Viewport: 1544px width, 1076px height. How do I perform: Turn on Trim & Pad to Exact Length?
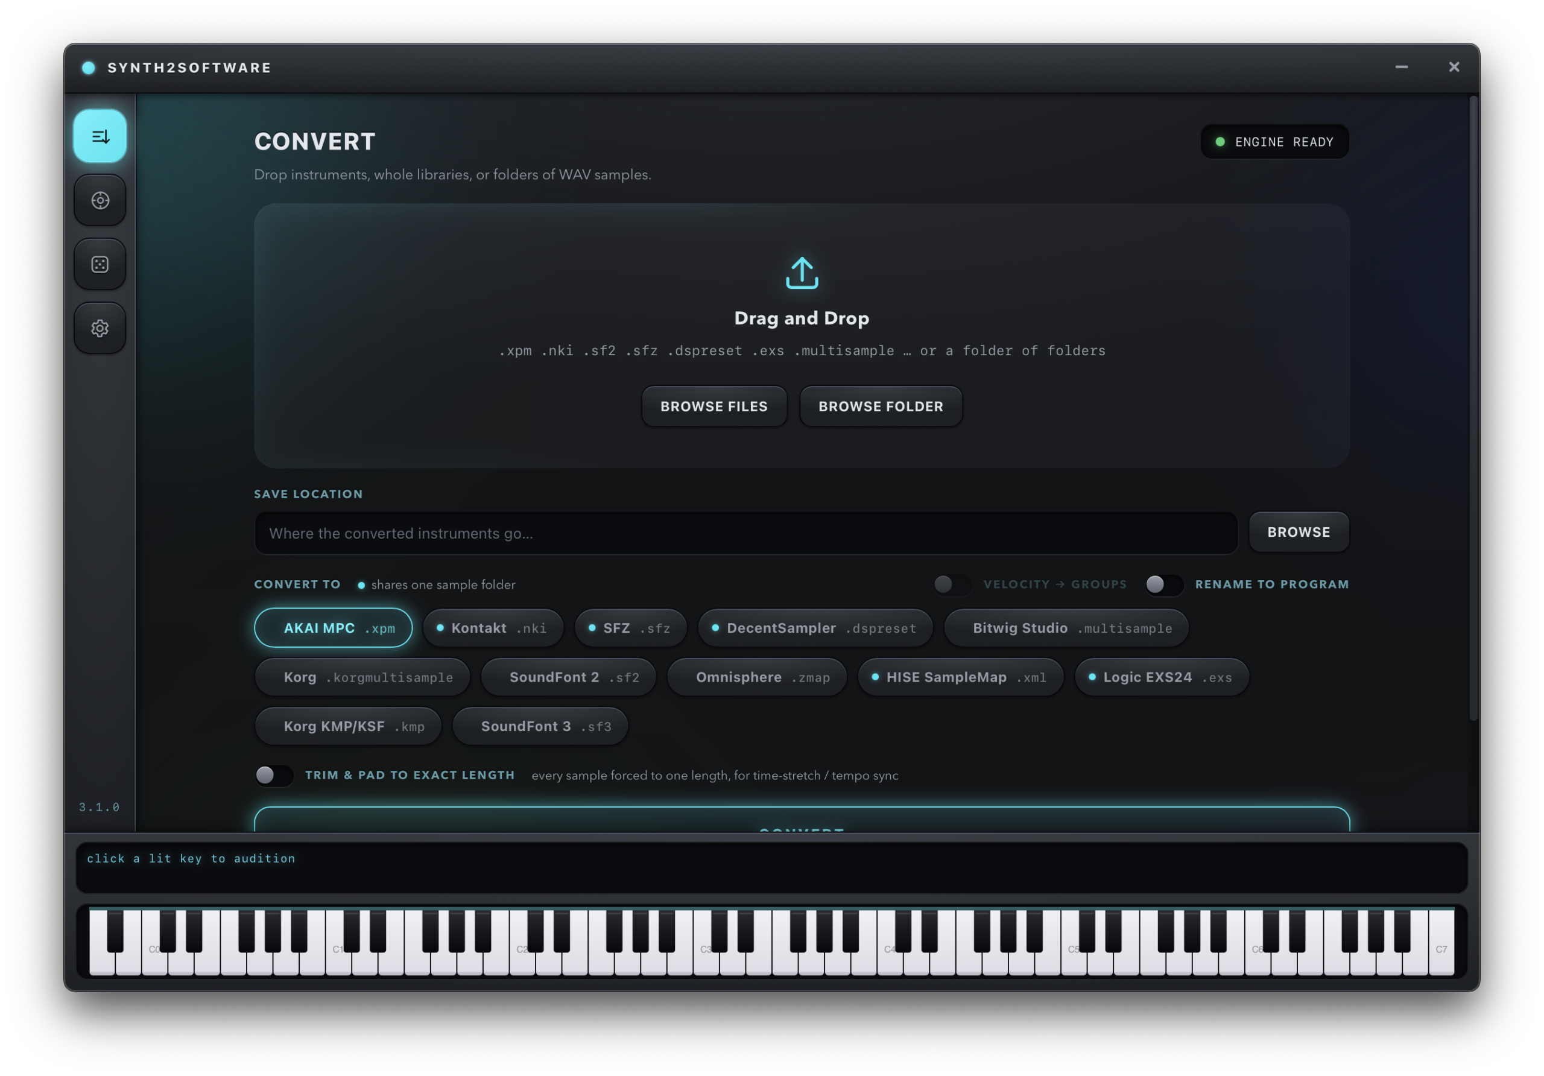tap(274, 776)
